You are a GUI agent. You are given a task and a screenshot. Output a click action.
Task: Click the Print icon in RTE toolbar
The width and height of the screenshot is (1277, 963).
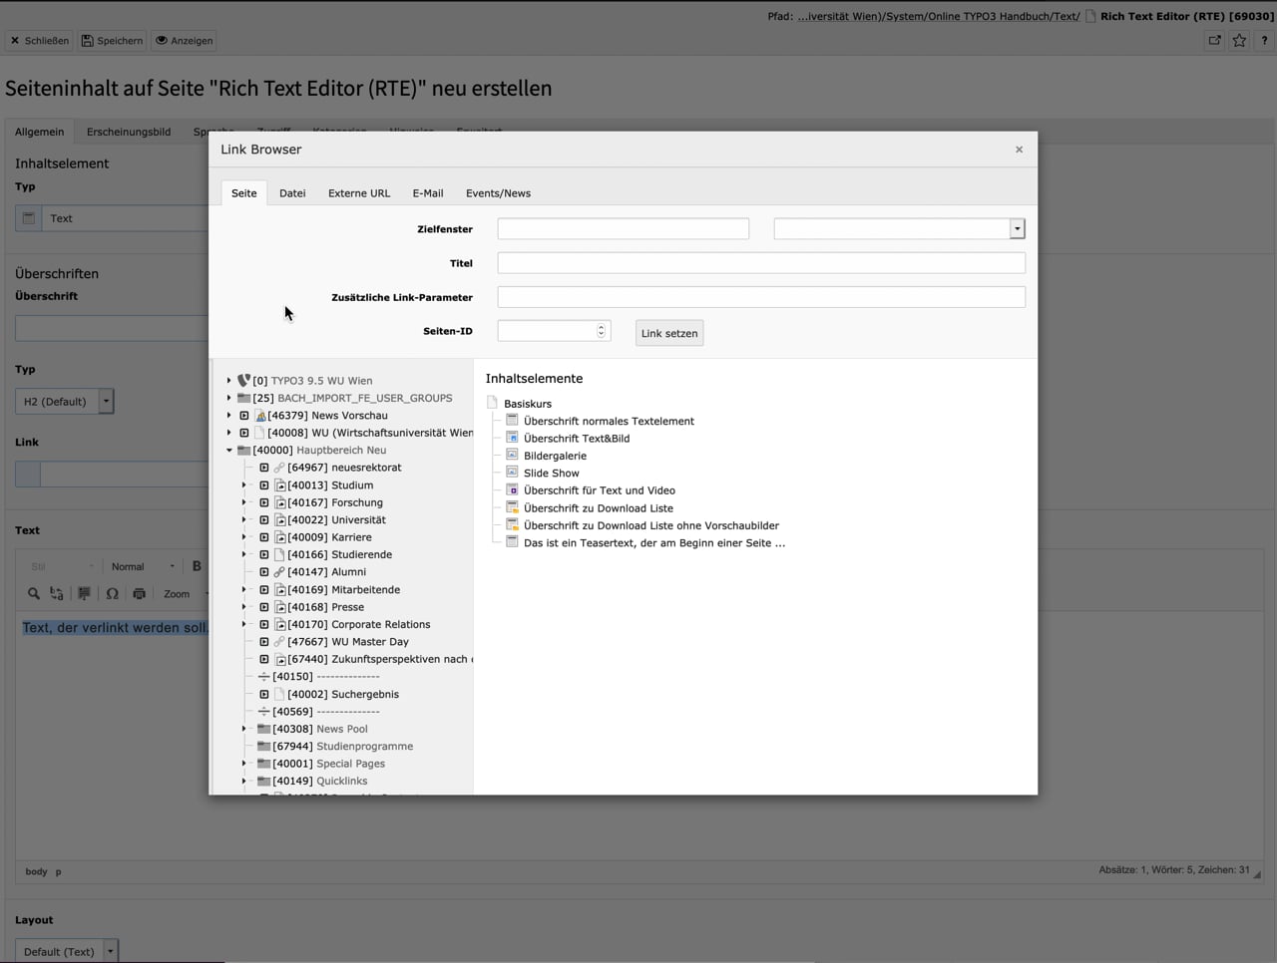[x=140, y=593]
